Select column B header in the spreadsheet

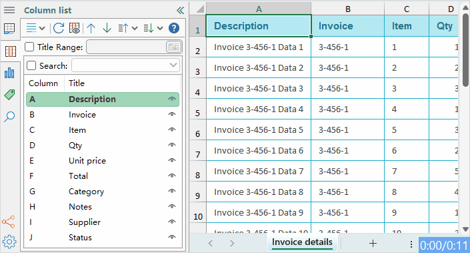pyautogui.click(x=348, y=9)
